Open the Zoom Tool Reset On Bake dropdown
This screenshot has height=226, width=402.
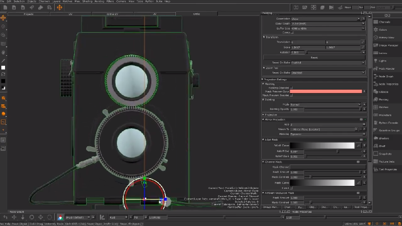pos(328,73)
